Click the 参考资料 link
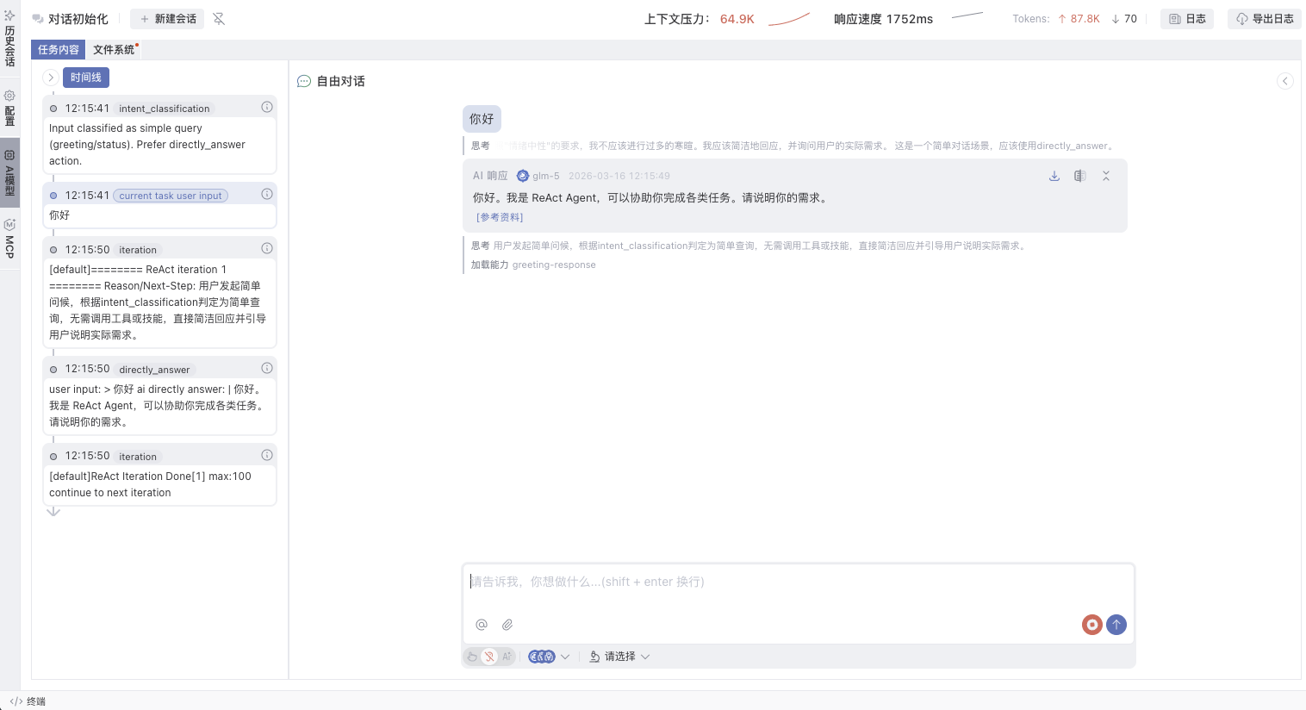The width and height of the screenshot is (1306, 710). pyautogui.click(x=500, y=217)
